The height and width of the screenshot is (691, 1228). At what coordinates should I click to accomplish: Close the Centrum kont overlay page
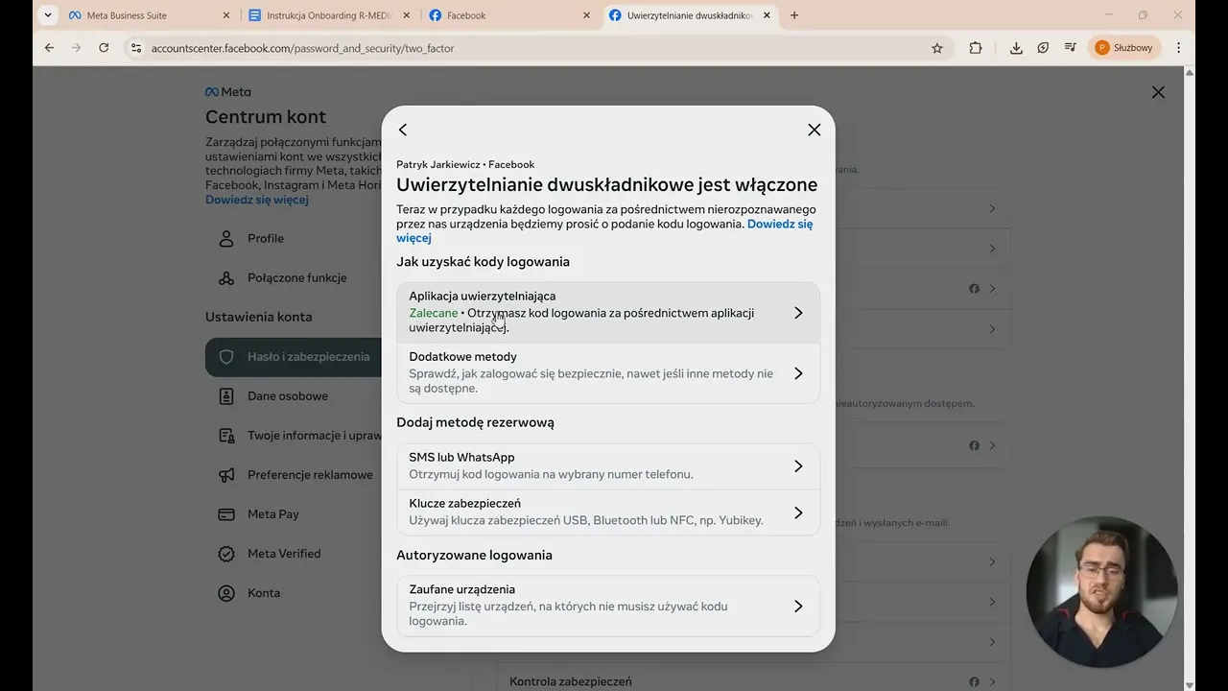[1158, 92]
